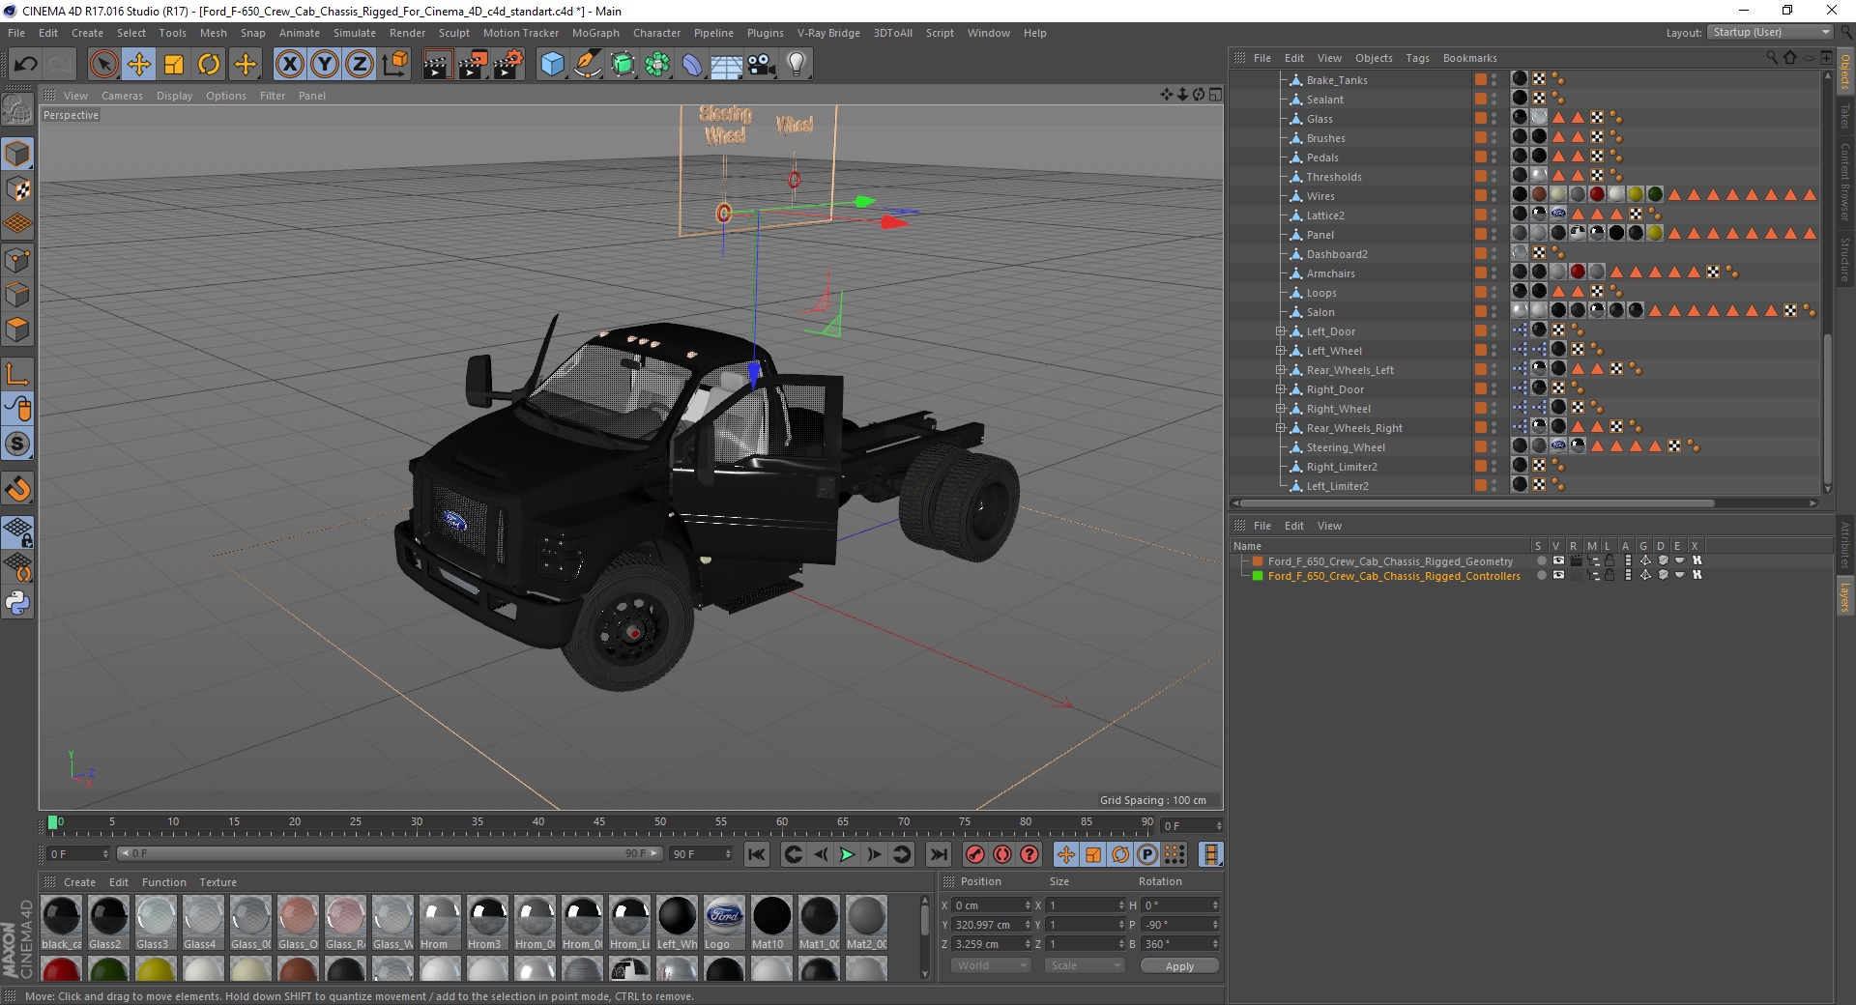
Task: Open material manager Texture menu
Action: coord(217,882)
